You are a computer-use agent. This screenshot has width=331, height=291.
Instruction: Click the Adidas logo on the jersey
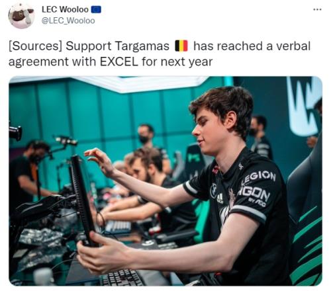click(x=220, y=198)
